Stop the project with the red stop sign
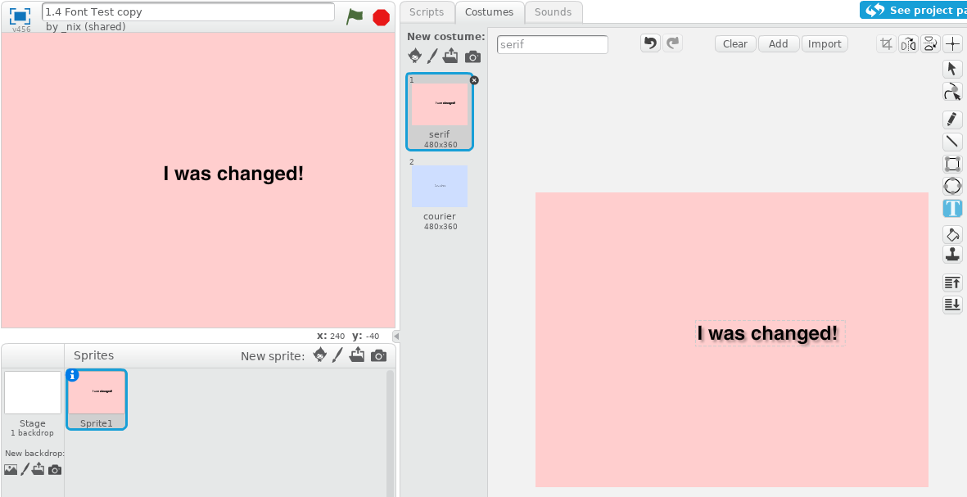The height and width of the screenshot is (497, 967). (x=381, y=16)
